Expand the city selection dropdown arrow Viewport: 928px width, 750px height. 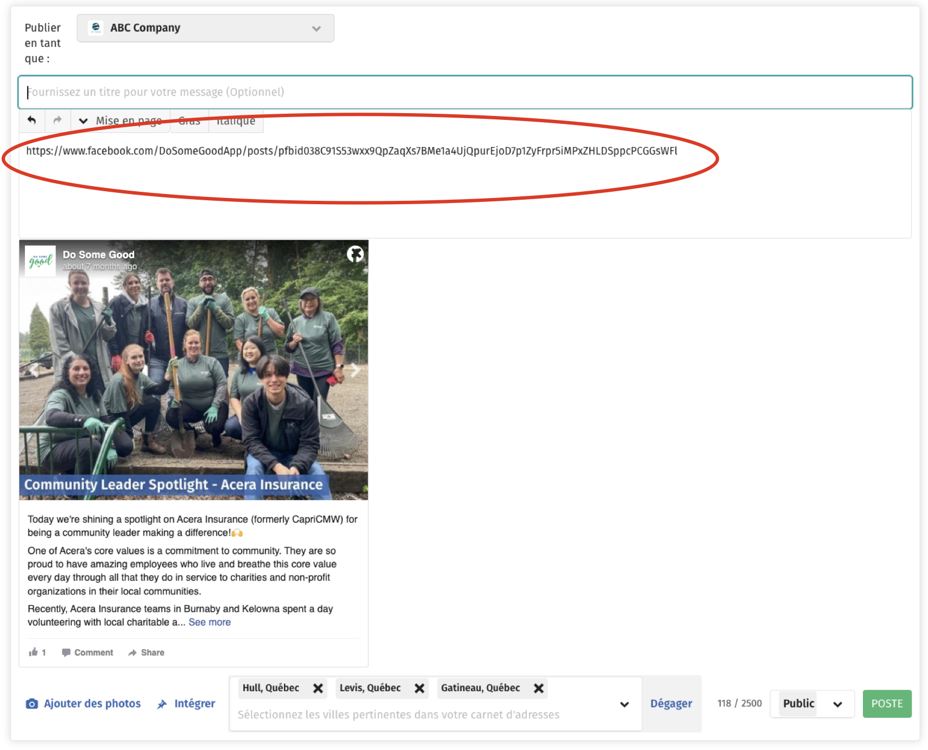(x=625, y=704)
